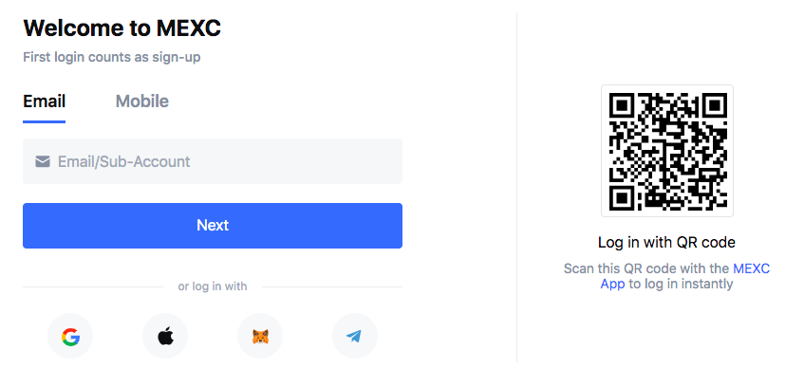Focus the Email/Sub-Account input field
Screen dimensions: 804x369
tap(213, 161)
